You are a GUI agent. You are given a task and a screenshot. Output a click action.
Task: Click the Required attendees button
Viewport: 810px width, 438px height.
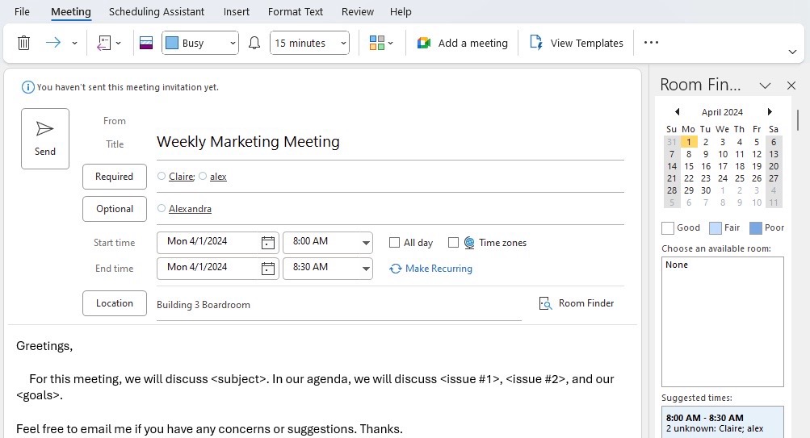[x=115, y=177]
